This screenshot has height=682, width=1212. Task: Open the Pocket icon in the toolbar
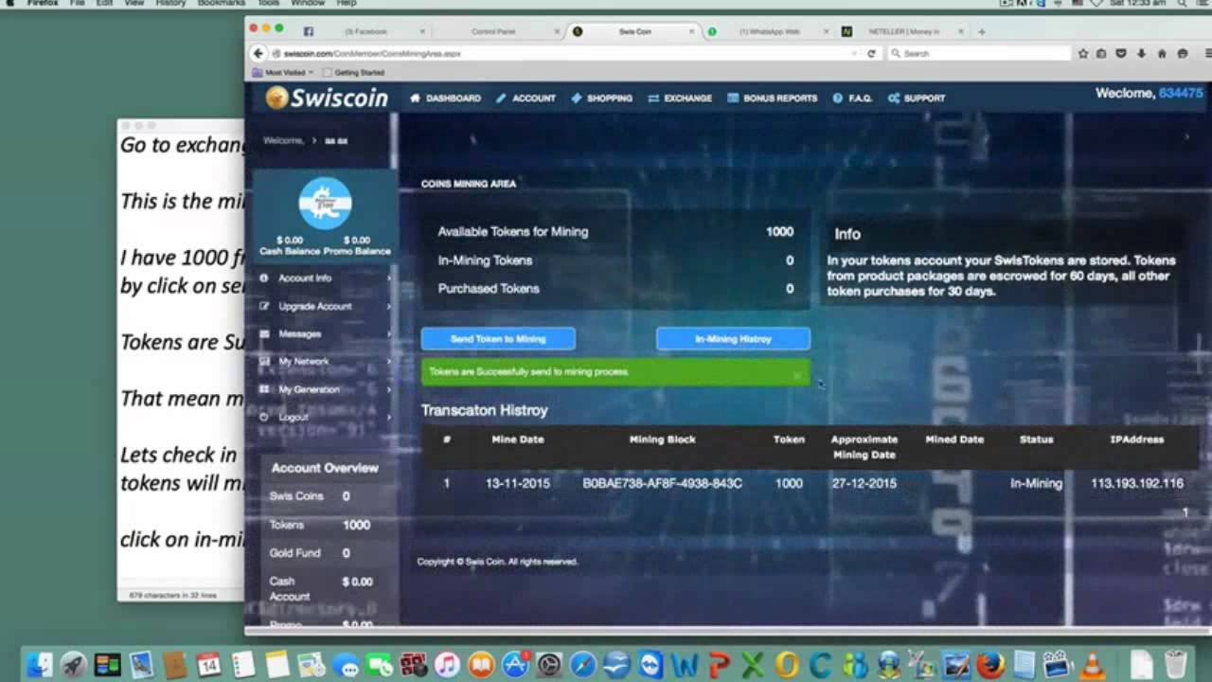click(1122, 54)
